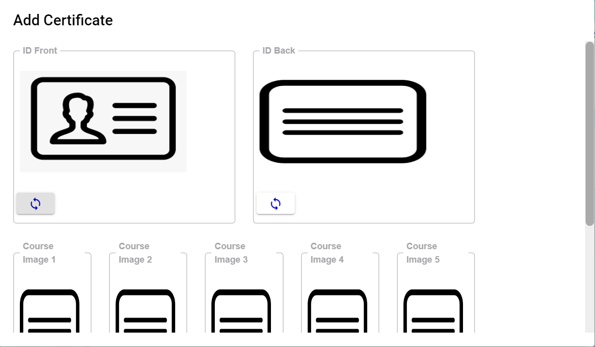The image size is (595, 347).
Task: Click the vertical scrollbar thumb
Action: [x=590, y=134]
